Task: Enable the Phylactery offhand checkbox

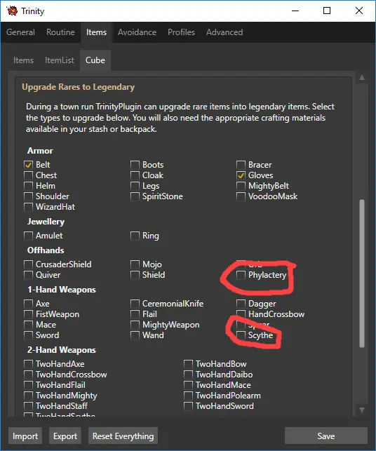Action: [241, 275]
